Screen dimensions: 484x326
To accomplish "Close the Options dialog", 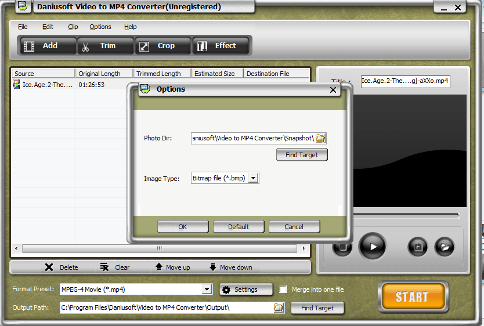I will (333, 90).
